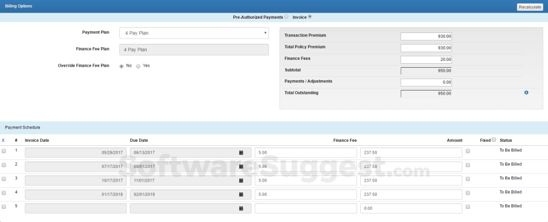Click the Due Date column header
The image size is (548, 222).
click(x=139, y=141)
